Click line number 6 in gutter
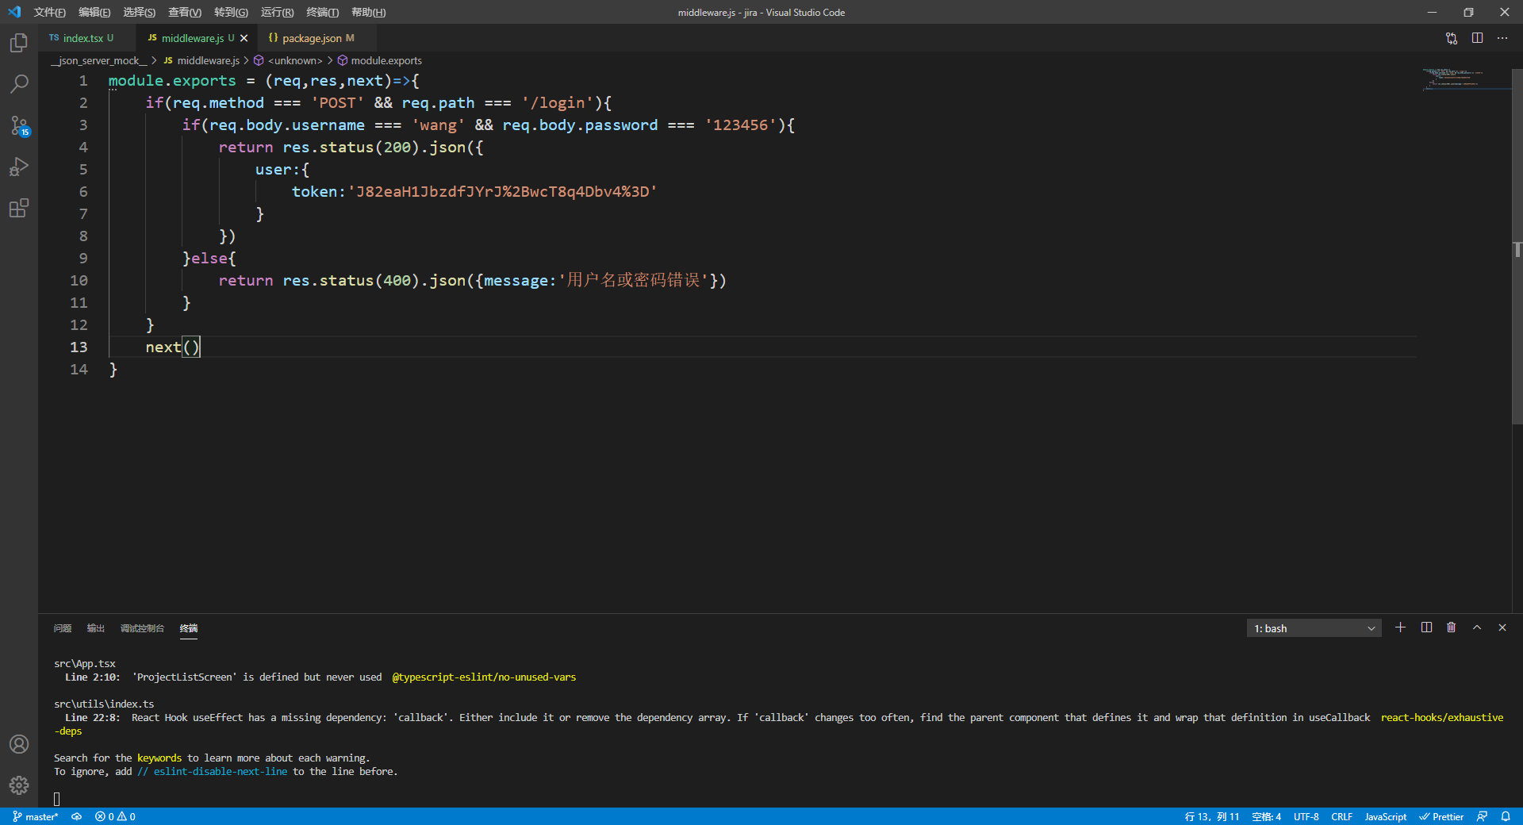Image resolution: width=1523 pixels, height=825 pixels. pyautogui.click(x=83, y=191)
